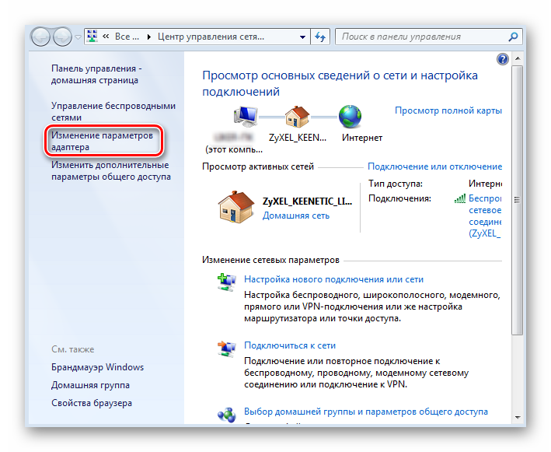Open the "Беспроводное сетевое соединение" connection link
The width and height of the screenshot is (551, 452).
pyautogui.click(x=485, y=215)
